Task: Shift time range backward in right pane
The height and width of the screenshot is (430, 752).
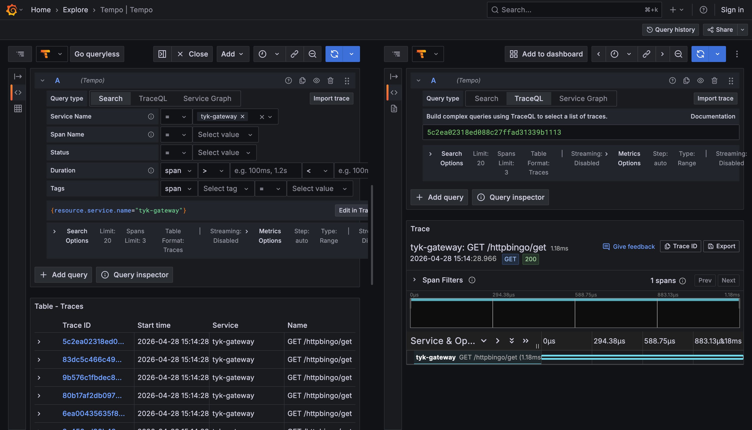Action: [x=598, y=54]
